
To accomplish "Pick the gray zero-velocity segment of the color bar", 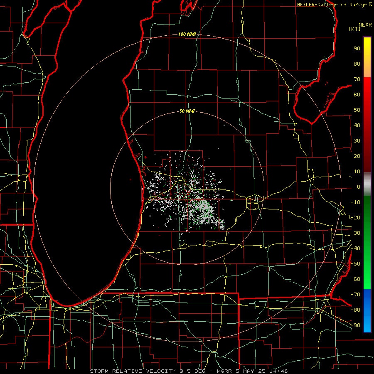I will coord(367,184).
